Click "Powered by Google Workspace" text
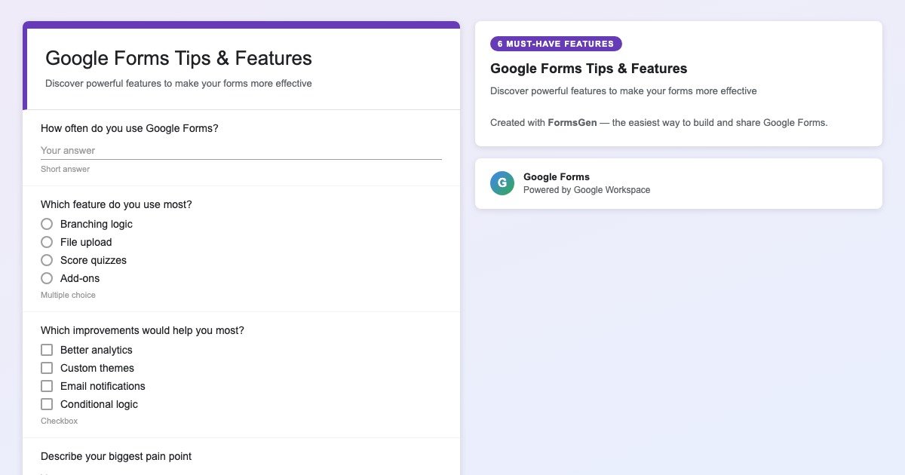Viewport: 905px width, 475px height. (x=588, y=190)
